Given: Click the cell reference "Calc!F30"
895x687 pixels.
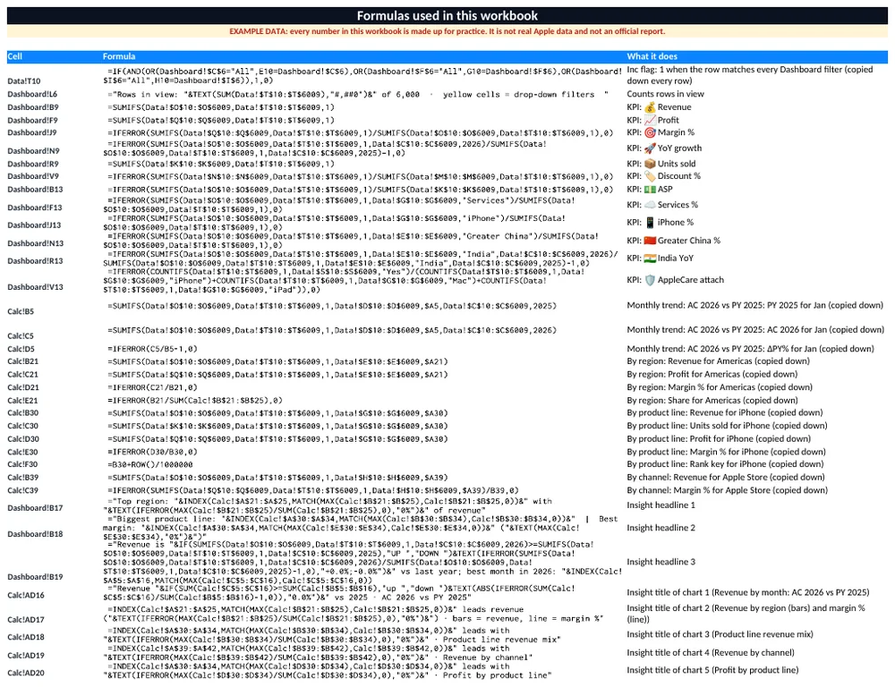Looking at the screenshot, I should 23,464.
